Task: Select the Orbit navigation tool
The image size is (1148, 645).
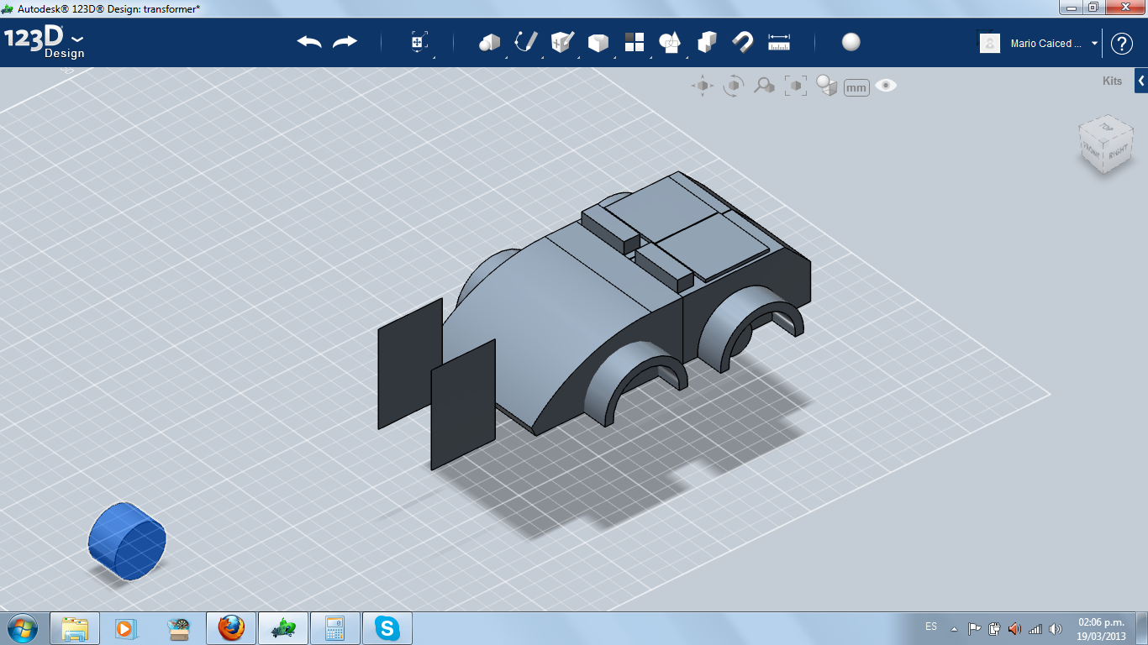Action: [733, 86]
